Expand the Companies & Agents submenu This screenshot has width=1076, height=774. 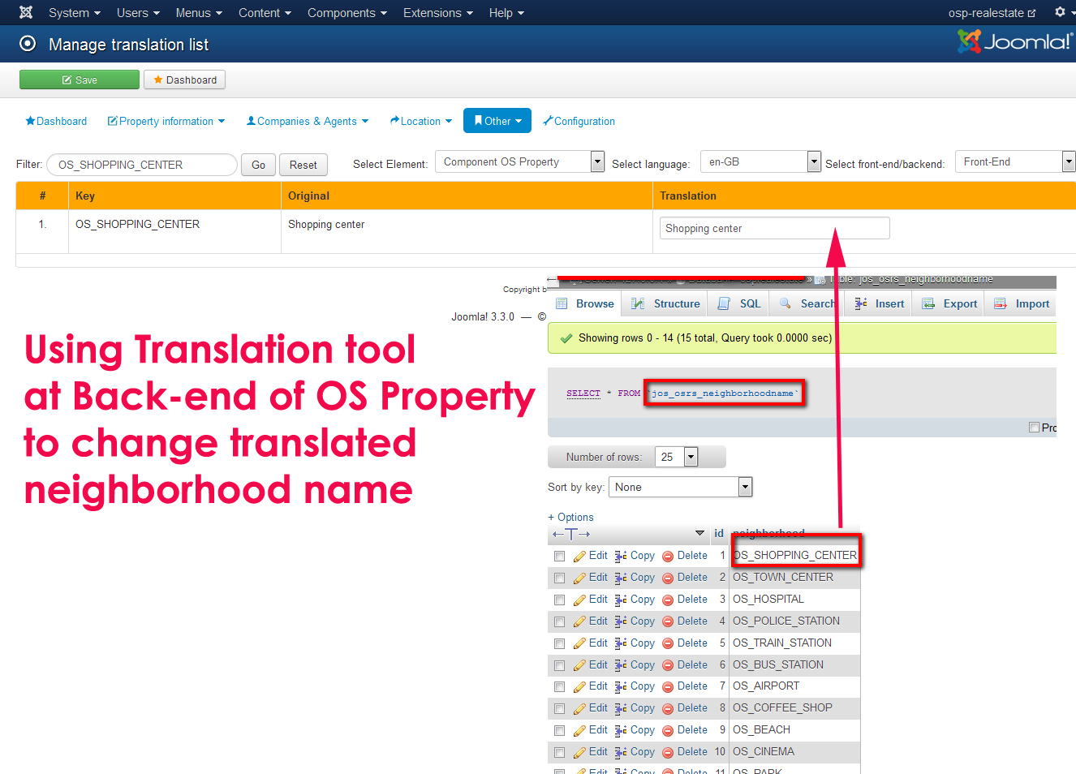(308, 121)
